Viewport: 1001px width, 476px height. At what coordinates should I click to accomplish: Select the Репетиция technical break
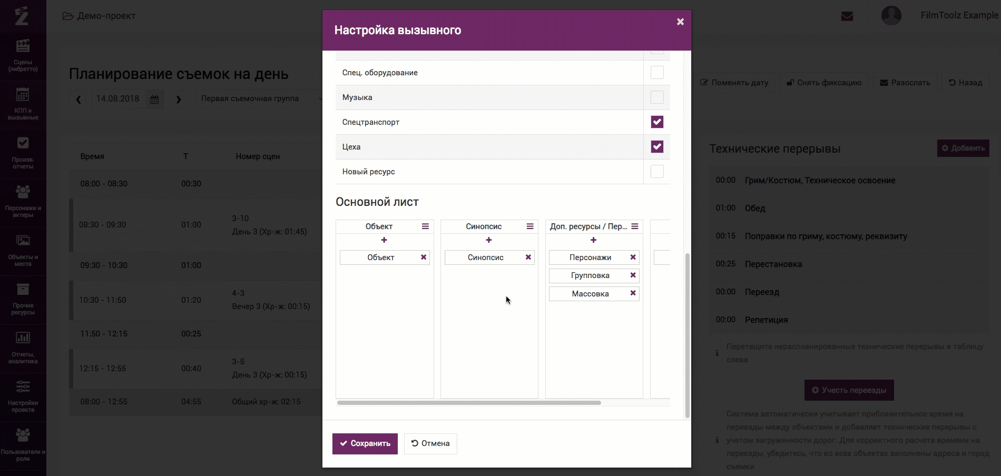point(849,320)
